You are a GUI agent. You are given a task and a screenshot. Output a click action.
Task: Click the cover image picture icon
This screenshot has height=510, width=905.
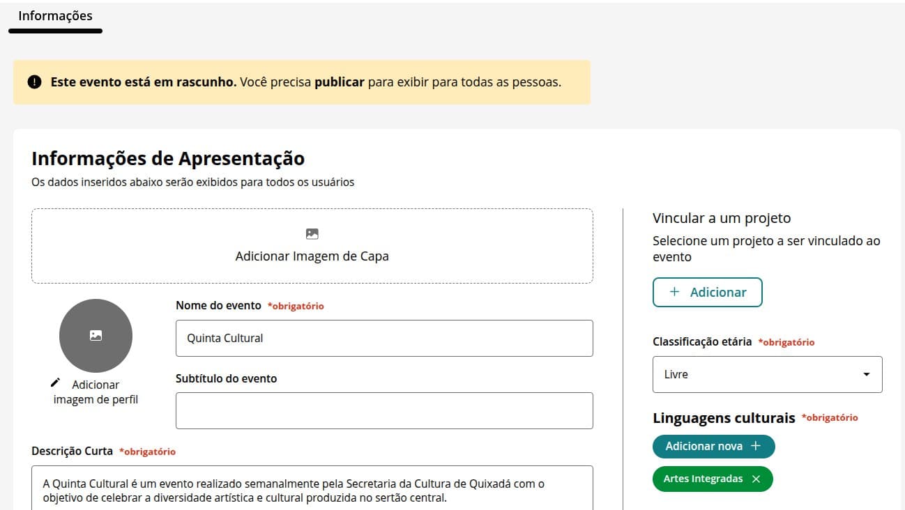[x=312, y=234]
